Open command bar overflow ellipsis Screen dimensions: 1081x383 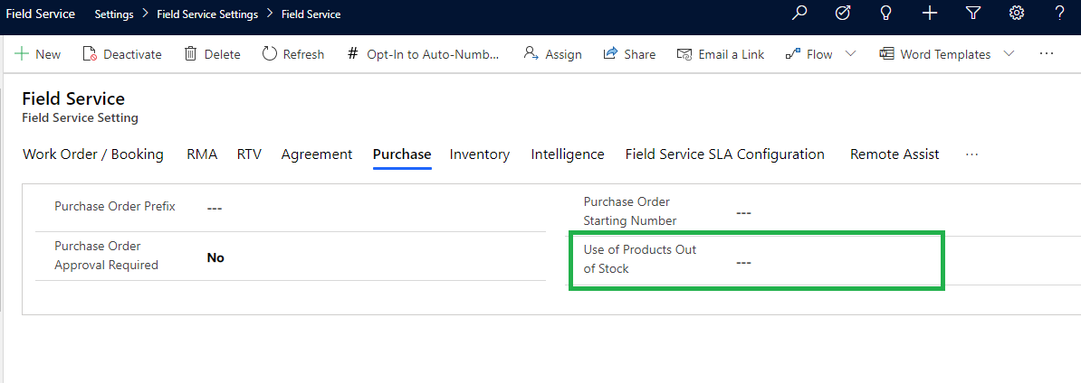coord(1047,54)
